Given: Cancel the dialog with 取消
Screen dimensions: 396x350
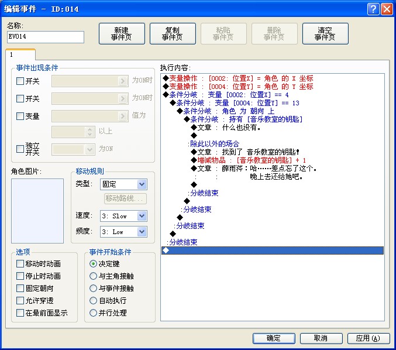Looking at the screenshot, I should click(321, 338).
